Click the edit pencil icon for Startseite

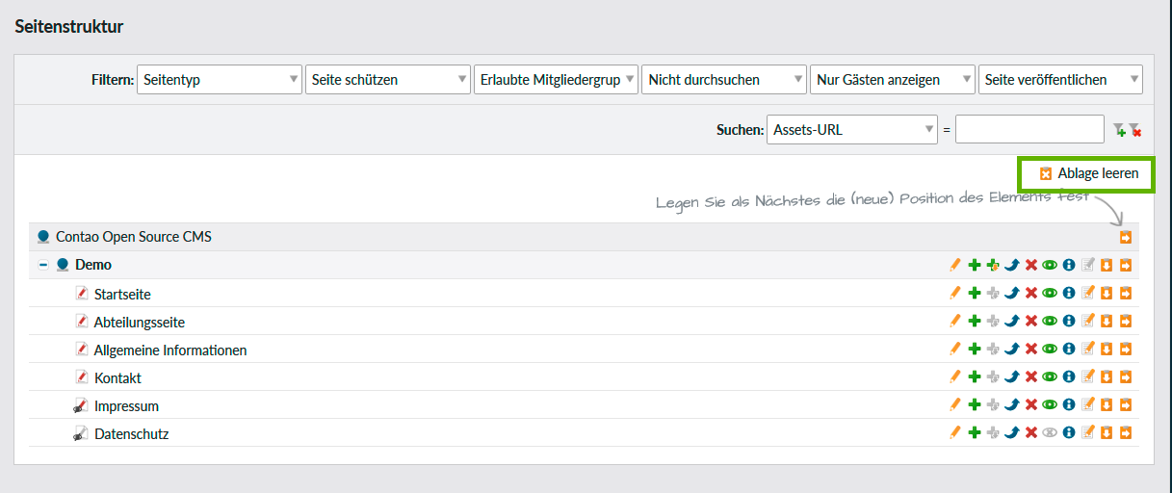[955, 294]
